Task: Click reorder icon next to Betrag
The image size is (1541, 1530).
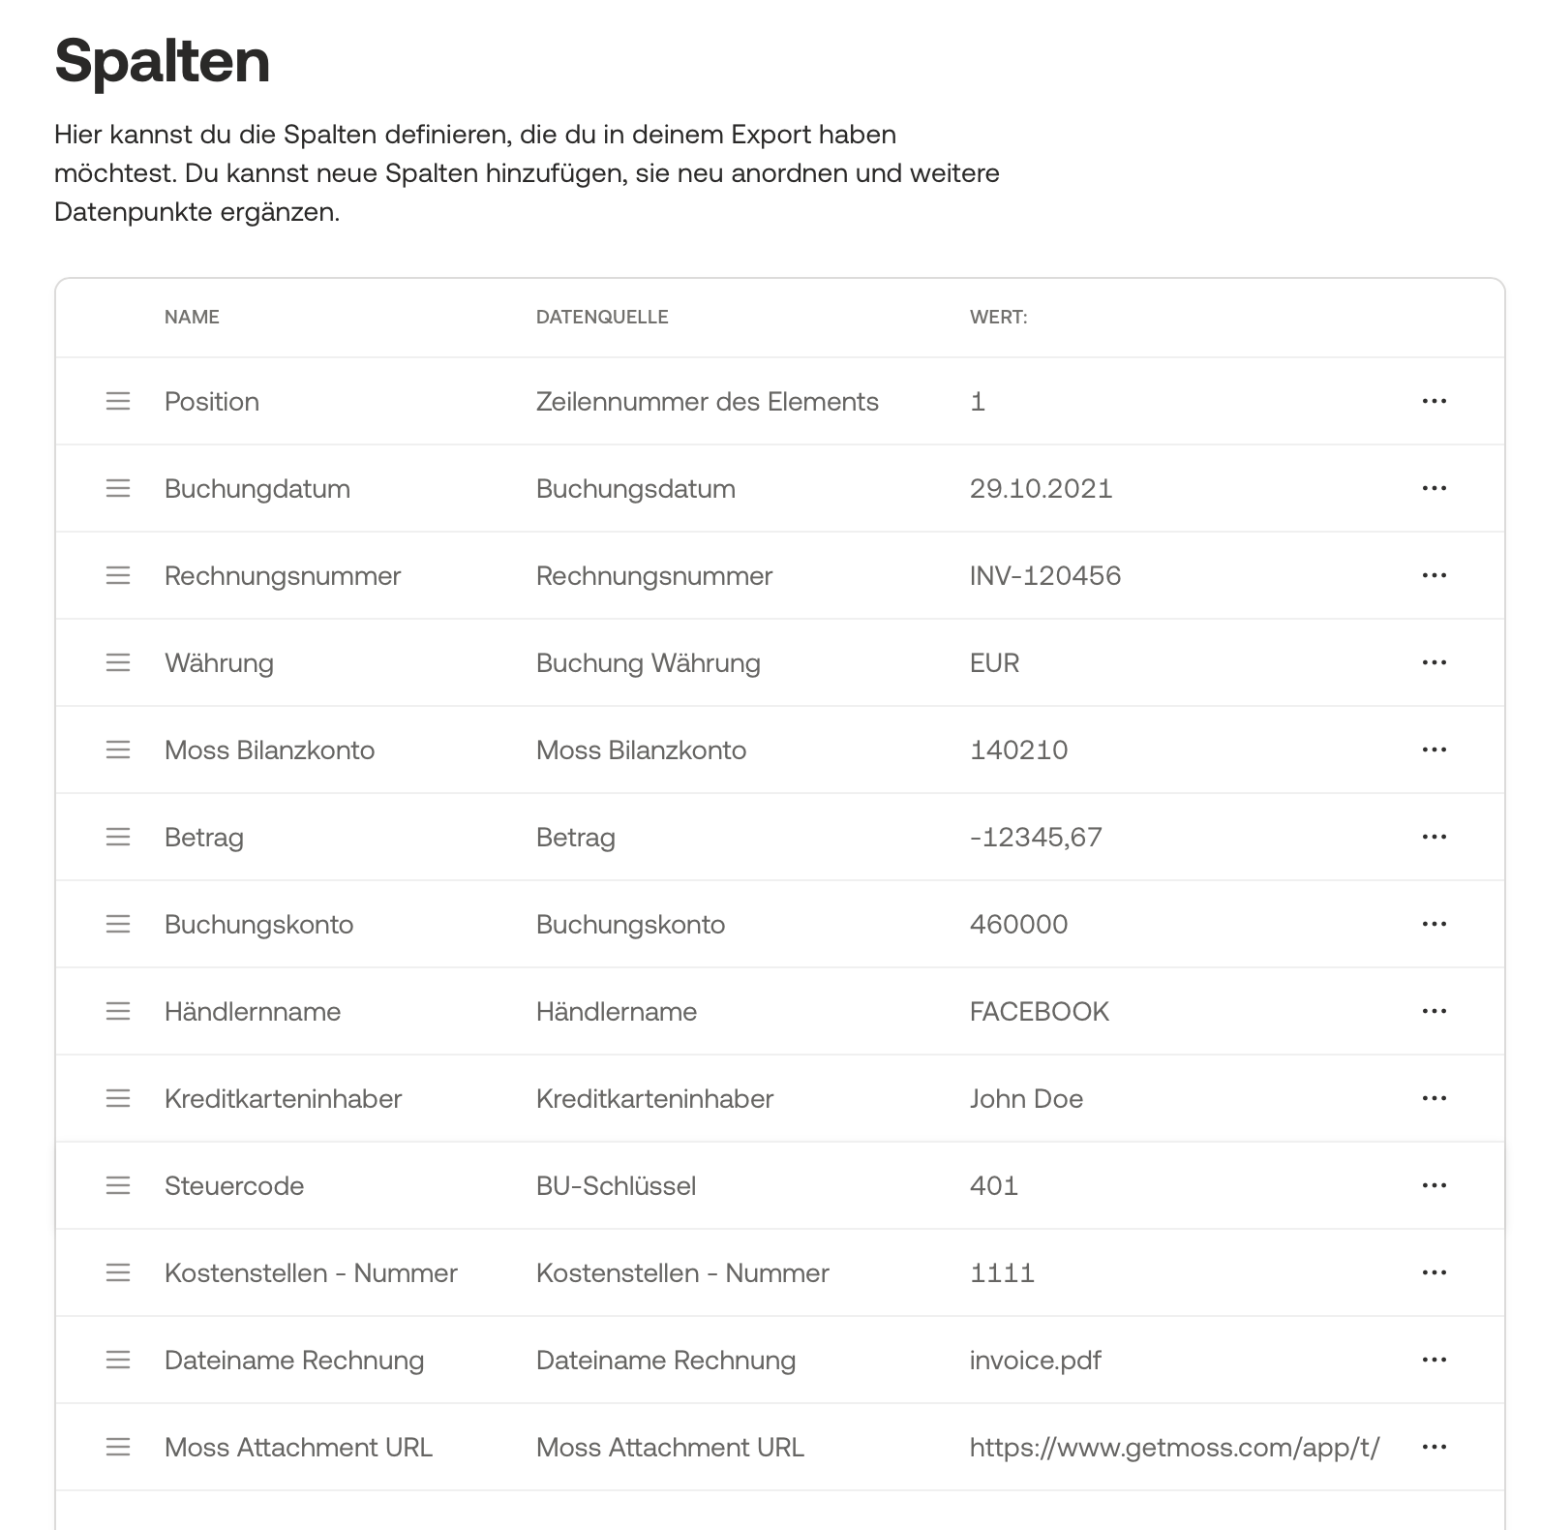Action: (118, 837)
